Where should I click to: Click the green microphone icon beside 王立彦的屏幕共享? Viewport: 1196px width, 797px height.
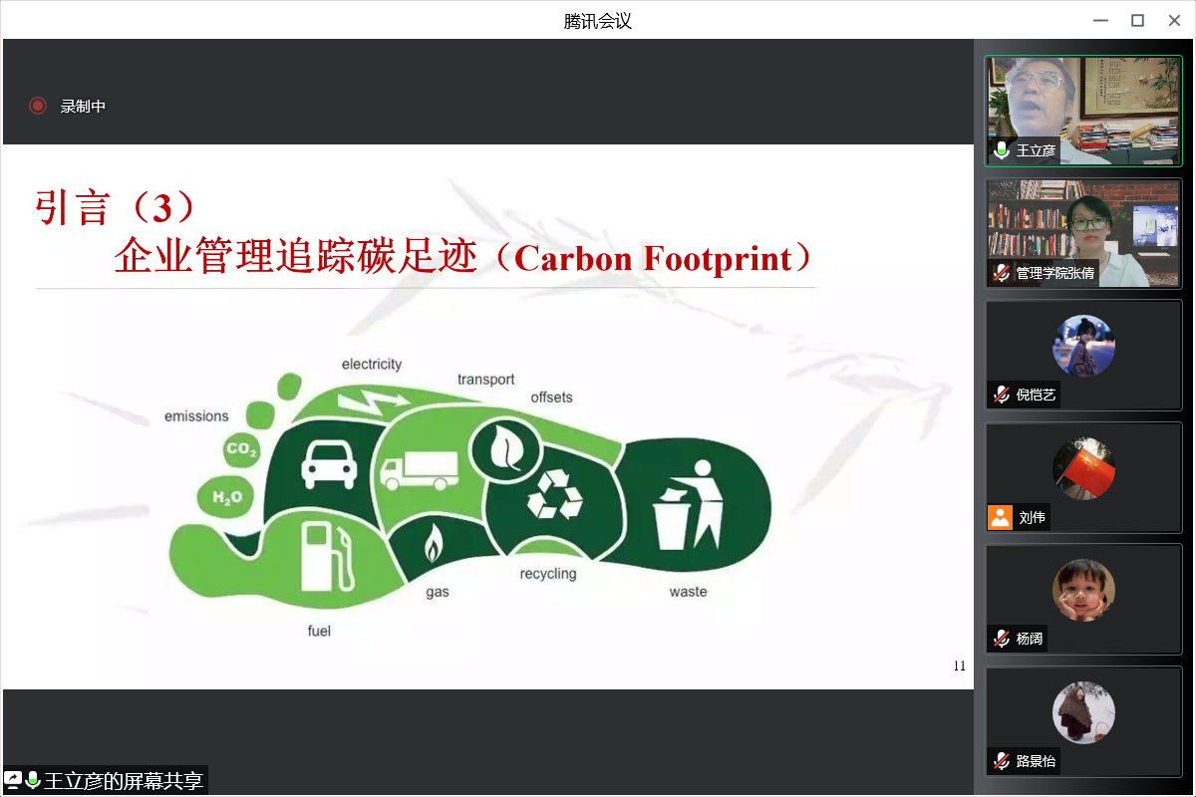pyautogui.click(x=33, y=780)
